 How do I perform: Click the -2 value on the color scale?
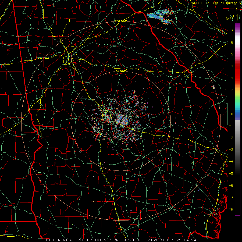[231, 138]
